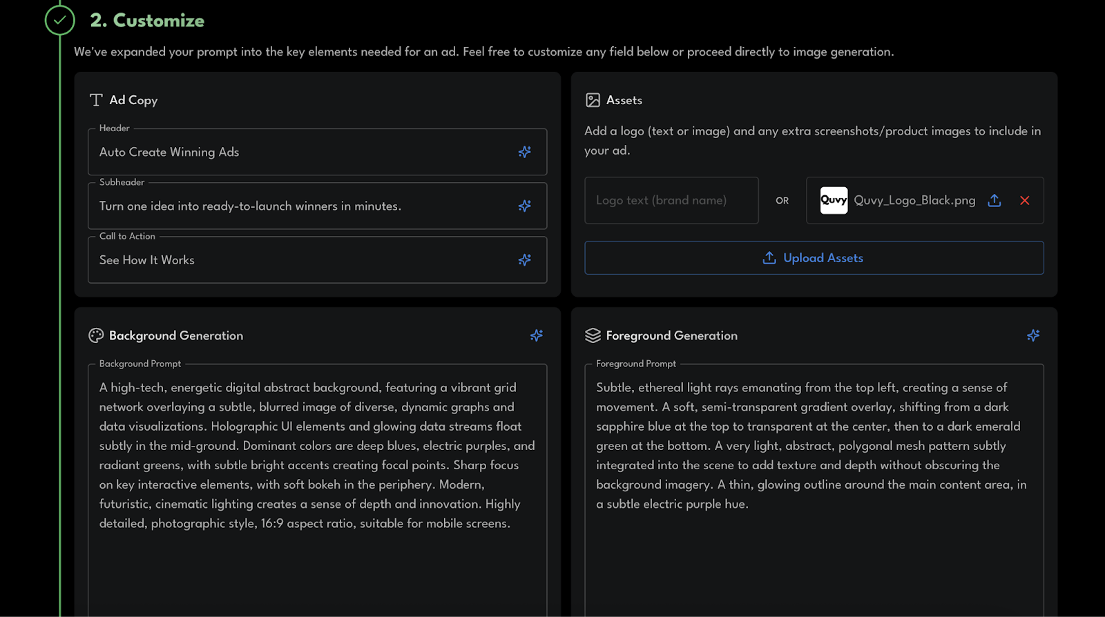Click sparkle icon for Call to Action

pos(525,259)
